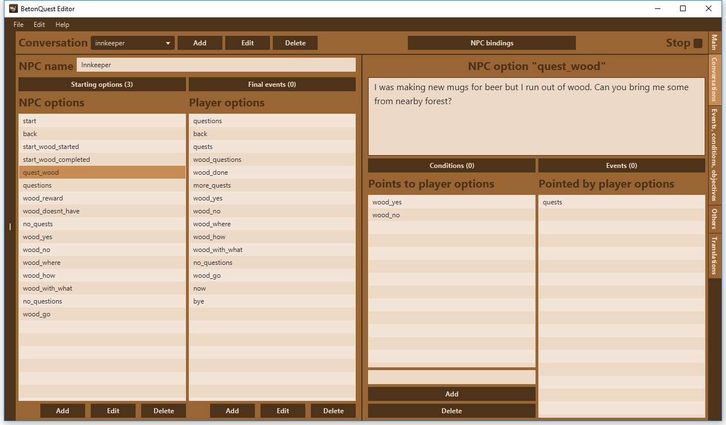This screenshot has width=726, height=425.
Task: Select NPC option 'no_quests'
Action: click(102, 224)
